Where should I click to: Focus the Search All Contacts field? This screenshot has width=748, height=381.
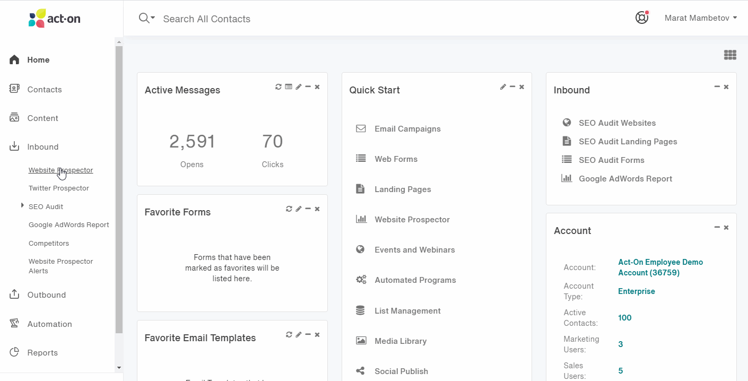click(x=206, y=19)
